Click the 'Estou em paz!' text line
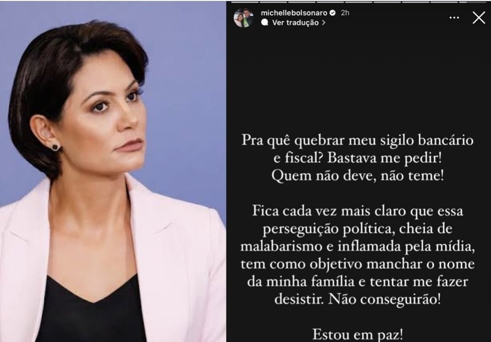The width and height of the screenshot is (491, 342). click(357, 334)
